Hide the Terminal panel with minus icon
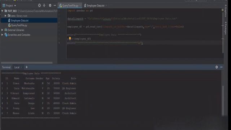This screenshot has width=231, height=130. (221, 67)
